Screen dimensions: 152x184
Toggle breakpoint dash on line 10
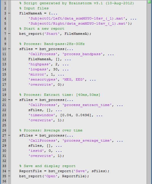click(x=9, y=49)
